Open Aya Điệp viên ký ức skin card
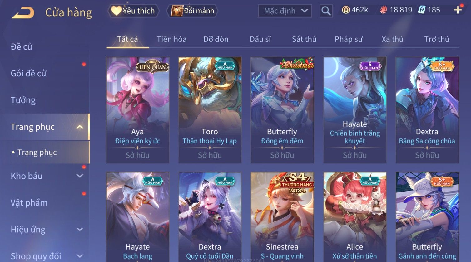This screenshot has height=262, width=471. (137, 110)
